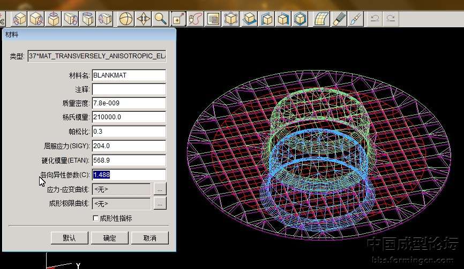Click the curved mesh surface icon
Viewport: 464px width, 269px height.
coord(320,19)
